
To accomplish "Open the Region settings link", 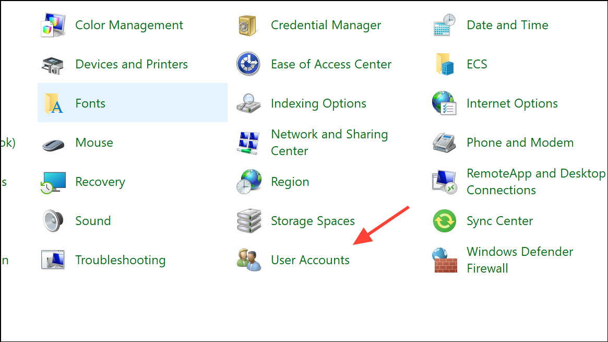I will coord(290,182).
